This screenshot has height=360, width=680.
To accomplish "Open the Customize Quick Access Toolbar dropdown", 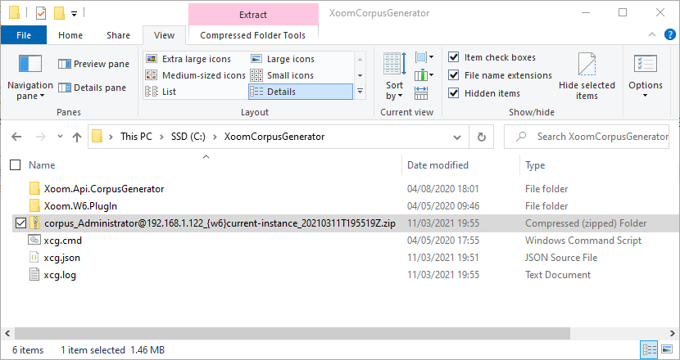I will (75, 13).
